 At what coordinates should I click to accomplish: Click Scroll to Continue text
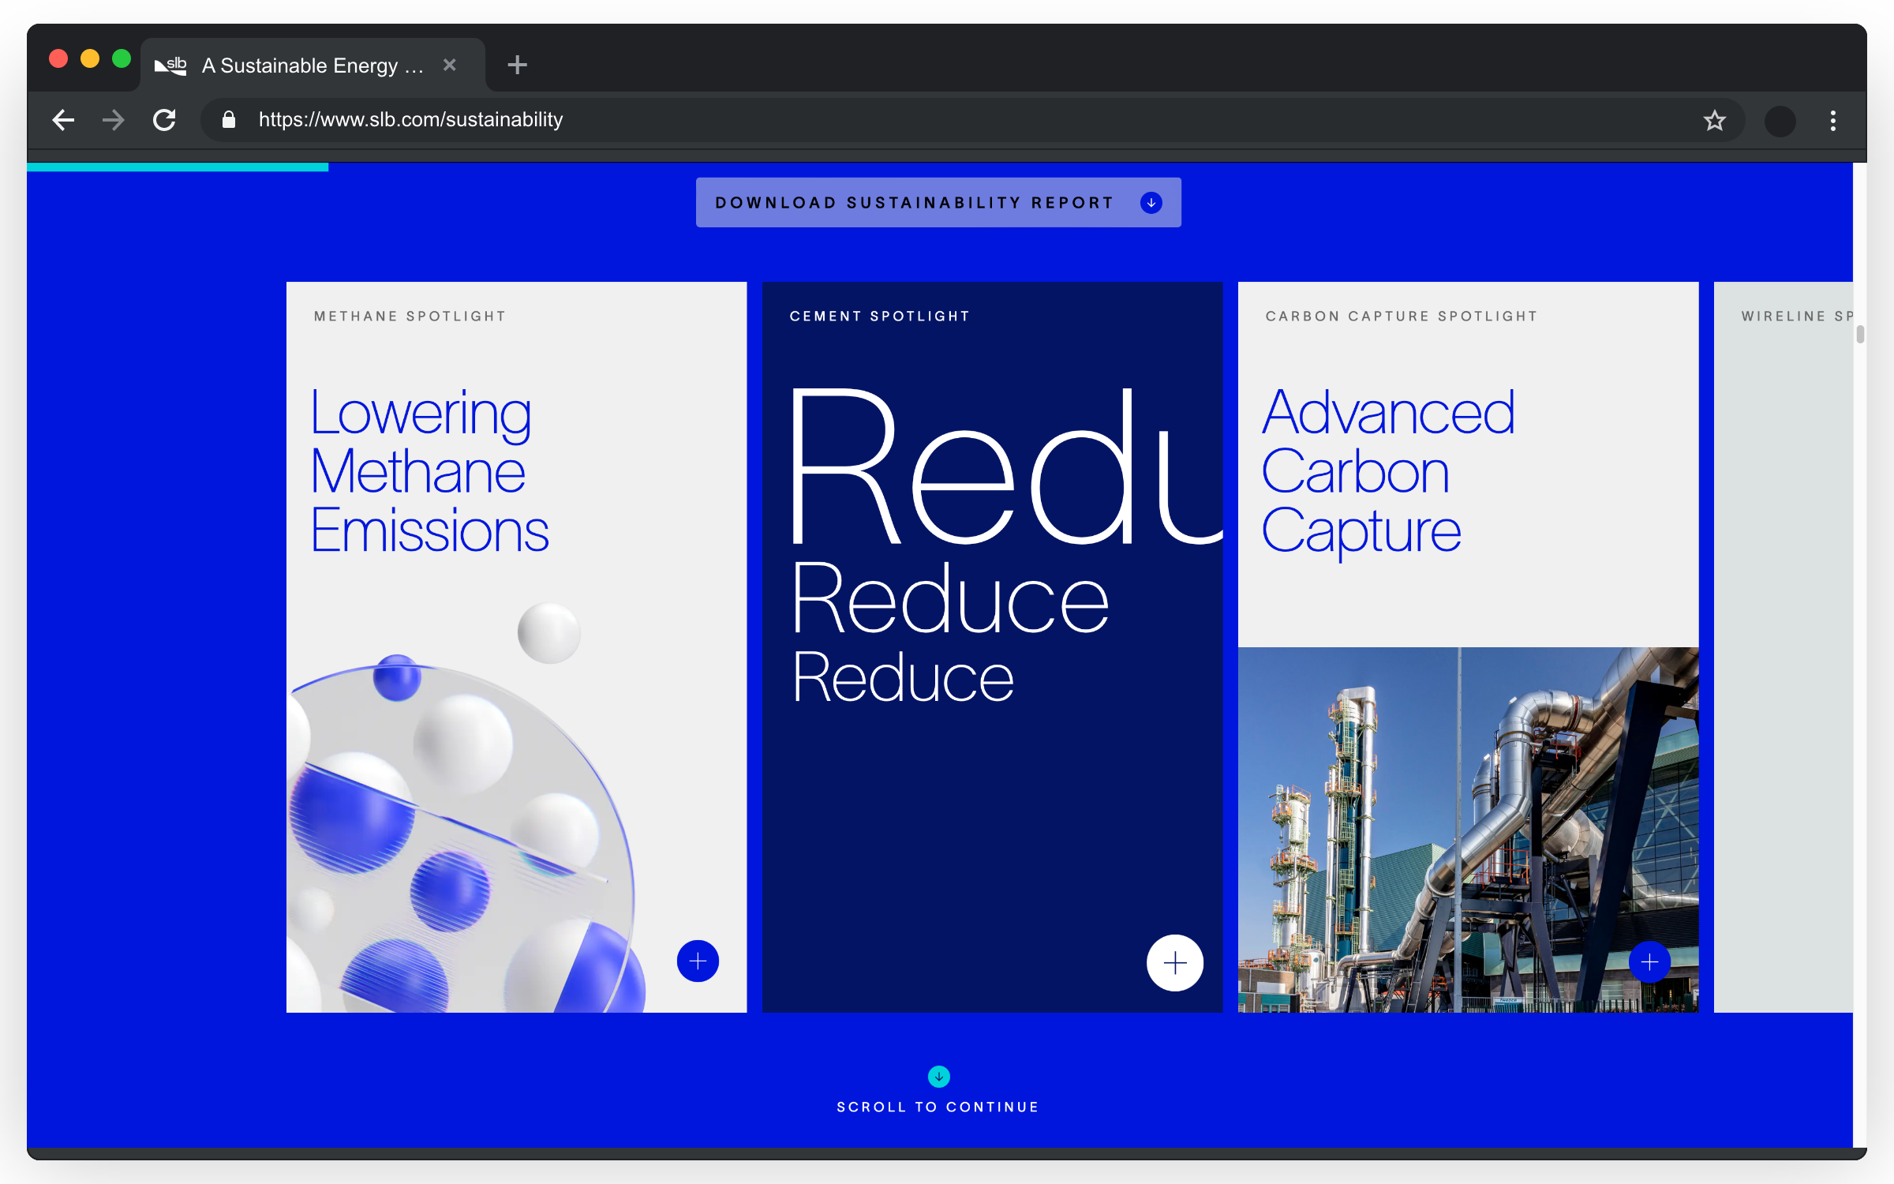pyautogui.click(x=938, y=1107)
